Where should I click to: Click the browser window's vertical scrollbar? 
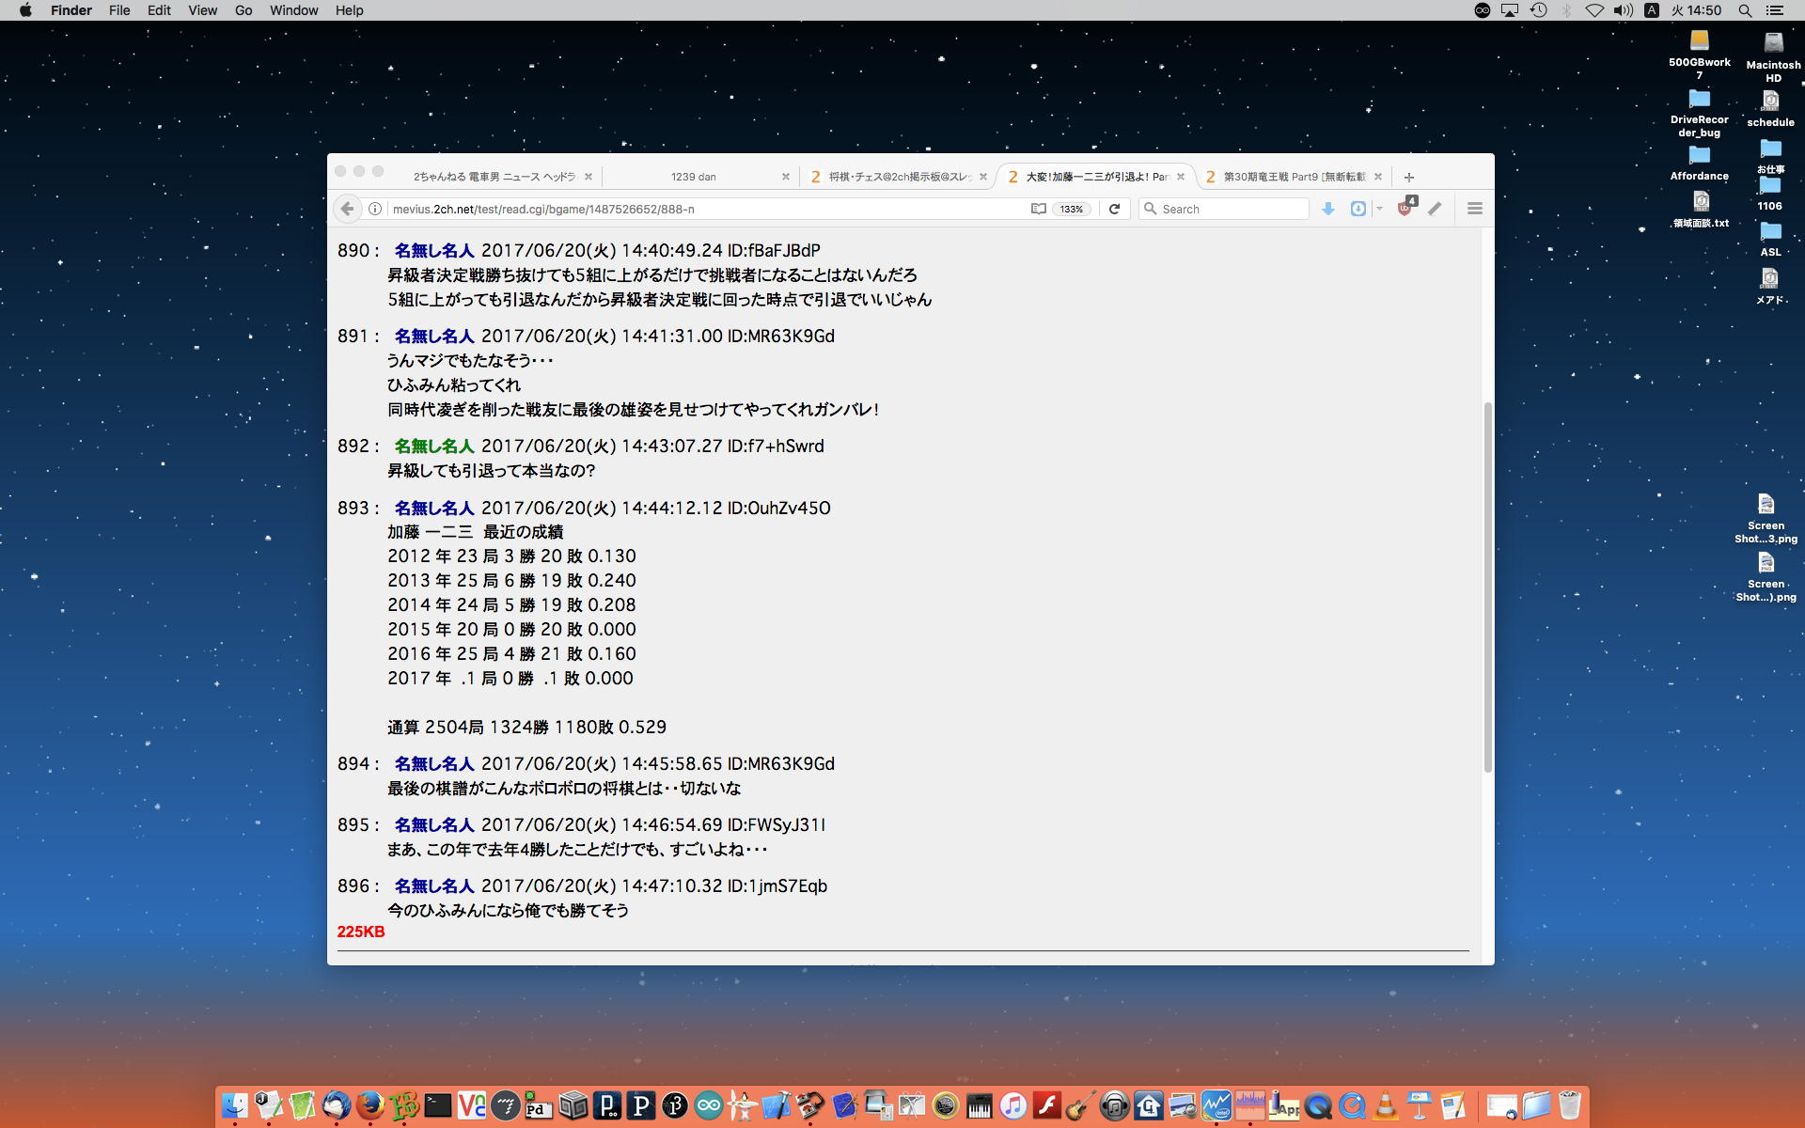[1487, 587]
